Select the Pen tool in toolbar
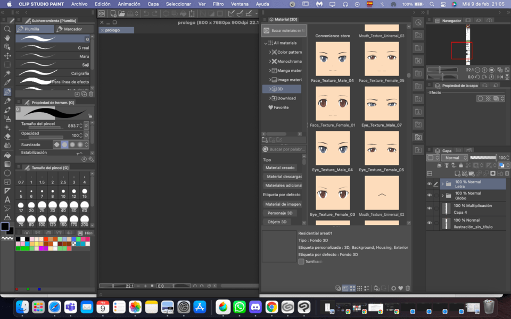The width and height of the screenshot is (511, 319). tap(7, 92)
